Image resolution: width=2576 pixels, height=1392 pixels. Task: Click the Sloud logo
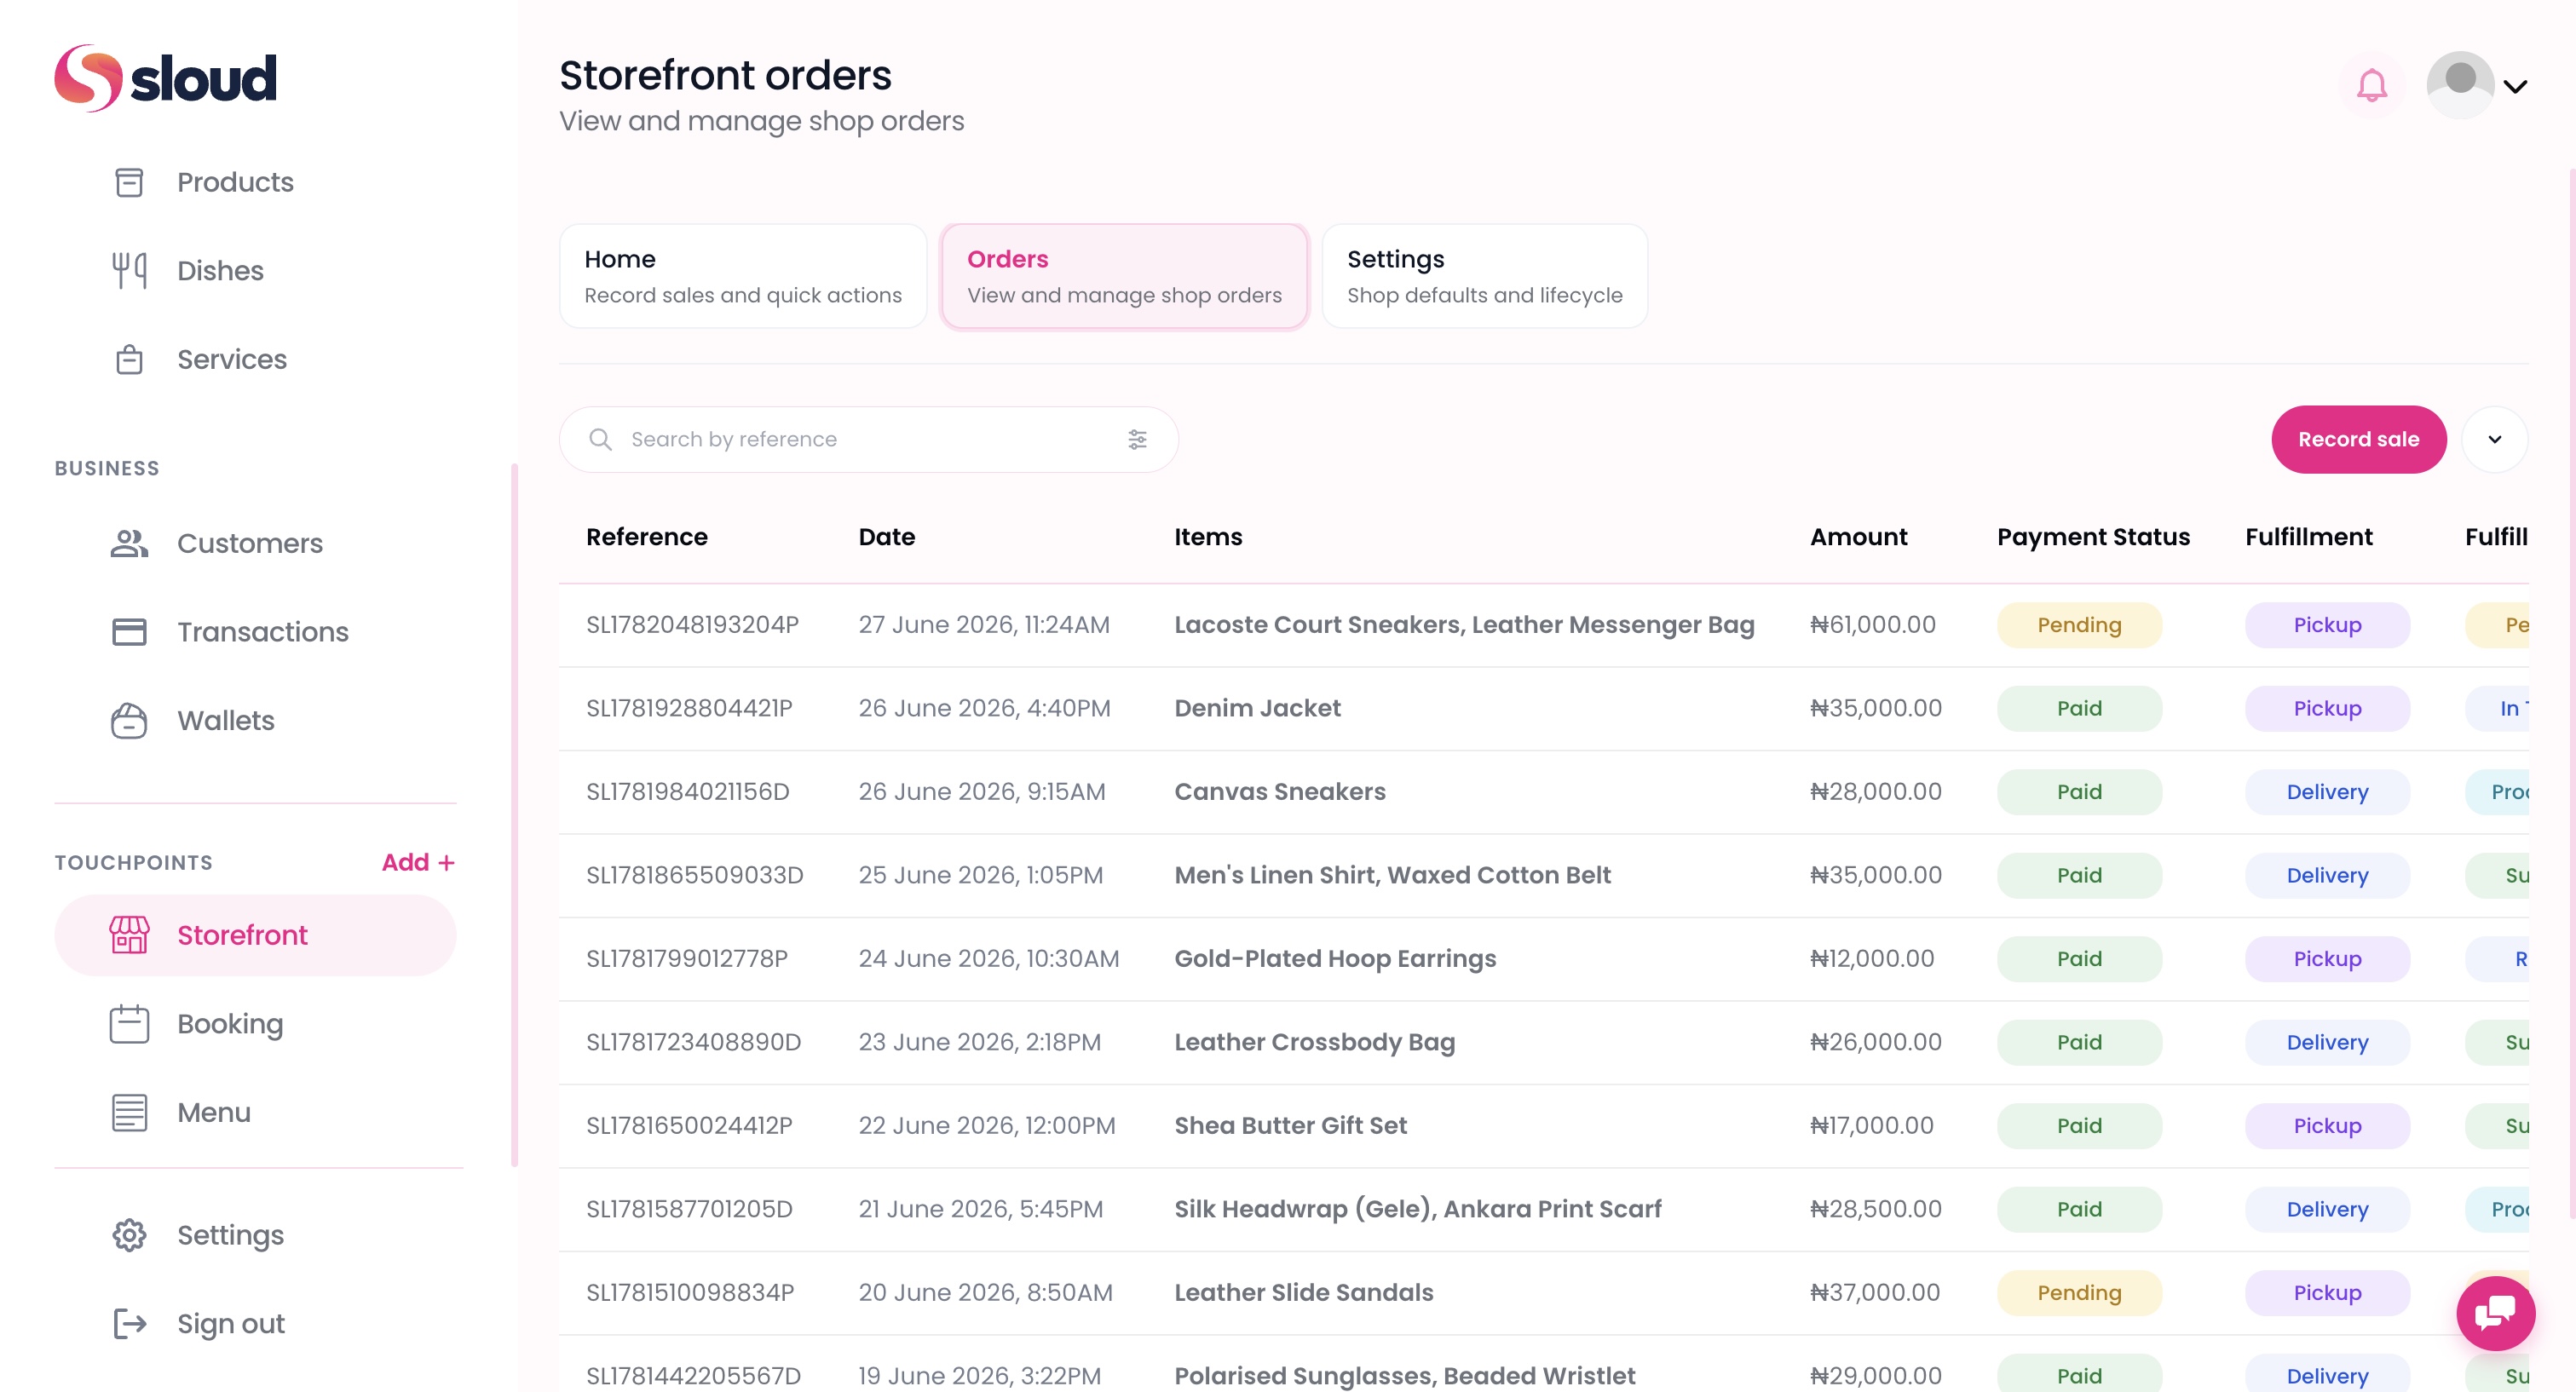pyautogui.click(x=165, y=78)
